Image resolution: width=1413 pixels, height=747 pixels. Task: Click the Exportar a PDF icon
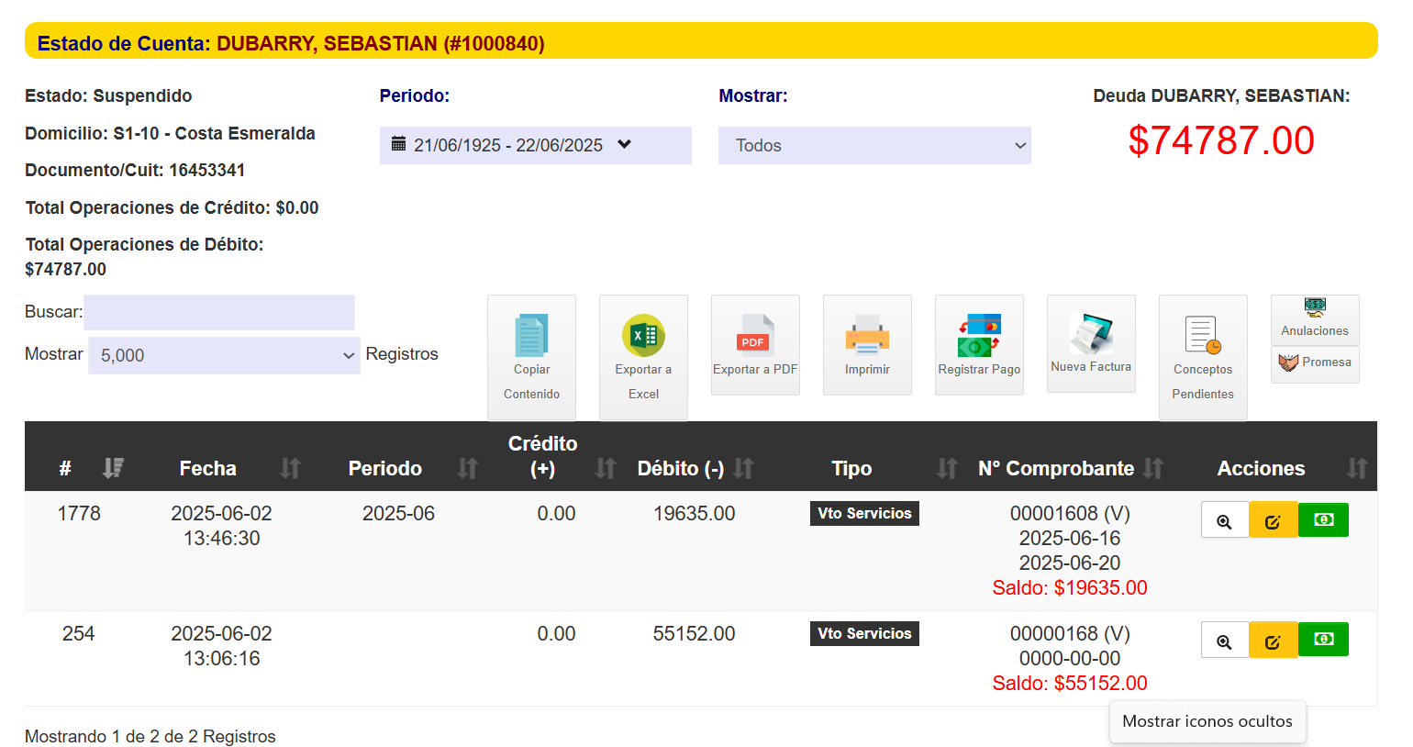pos(755,345)
